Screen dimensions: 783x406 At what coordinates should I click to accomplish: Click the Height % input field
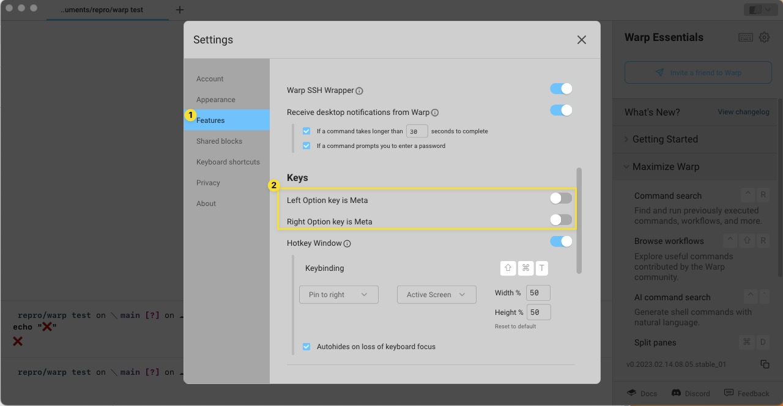tap(538, 312)
